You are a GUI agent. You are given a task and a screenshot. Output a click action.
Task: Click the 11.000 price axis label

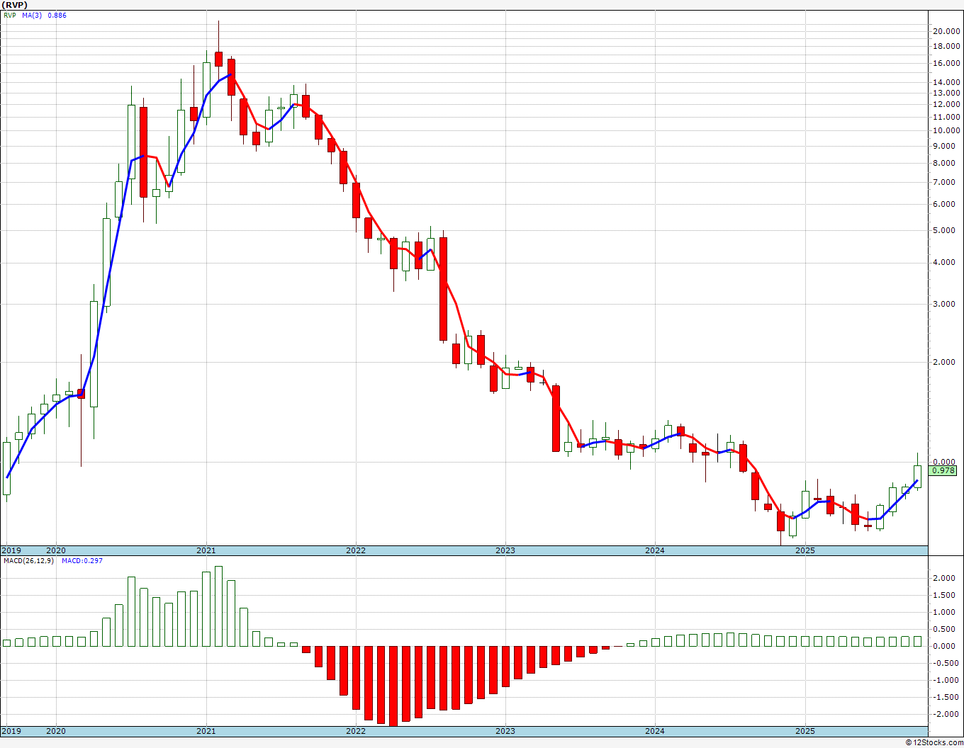pos(947,117)
